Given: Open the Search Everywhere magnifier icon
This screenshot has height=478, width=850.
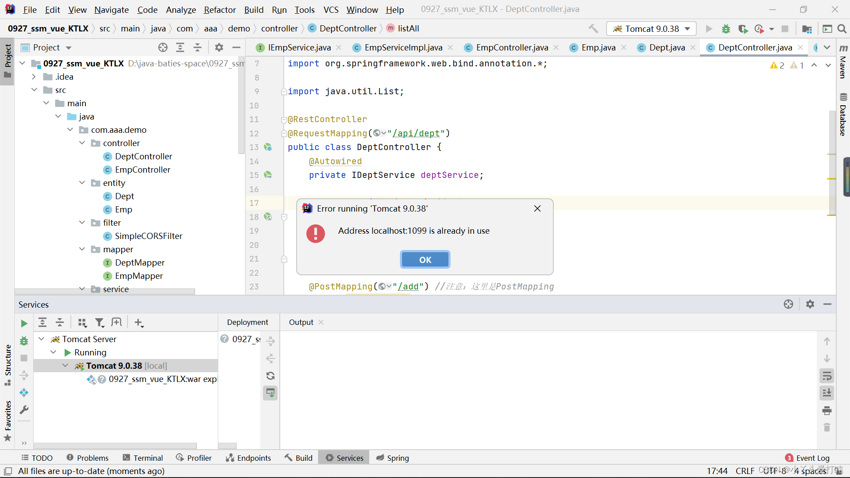Looking at the screenshot, I should pos(842,29).
